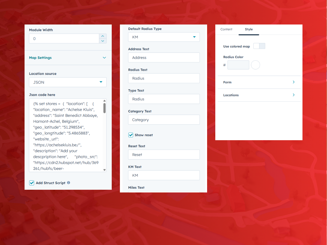Click the Radius Color circle swatch
The image size is (327, 245).
tap(255, 65)
